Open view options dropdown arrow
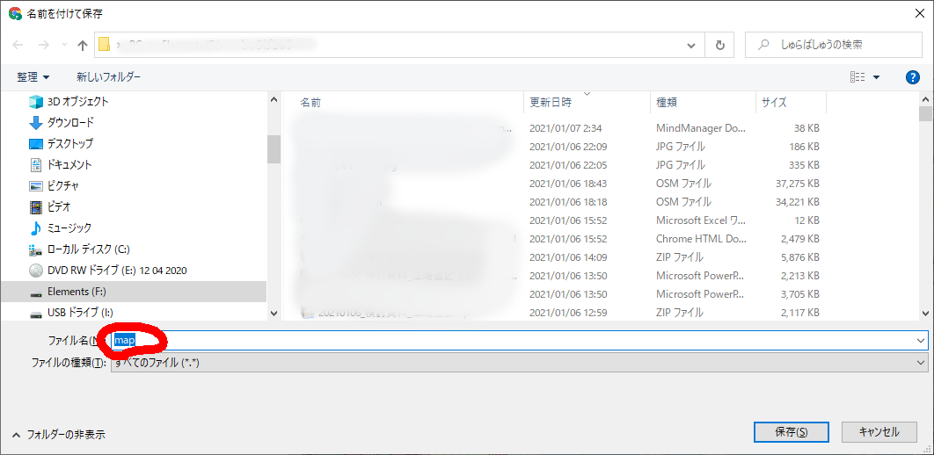 tap(876, 77)
